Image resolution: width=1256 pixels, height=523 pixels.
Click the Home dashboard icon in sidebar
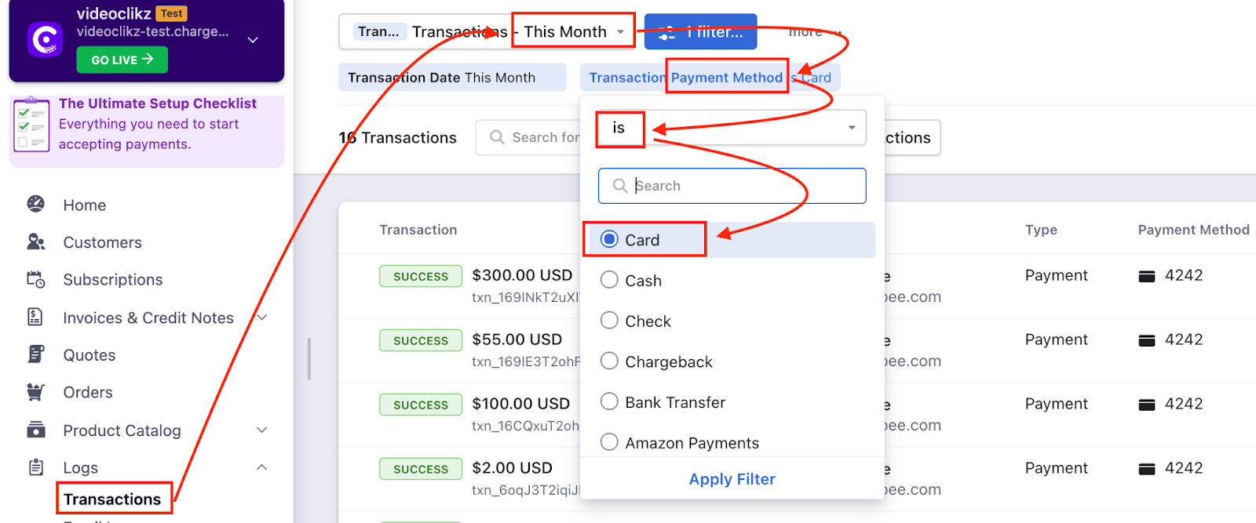[36, 205]
